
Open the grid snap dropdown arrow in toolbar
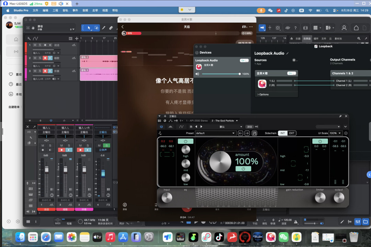(x=321, y=28)
